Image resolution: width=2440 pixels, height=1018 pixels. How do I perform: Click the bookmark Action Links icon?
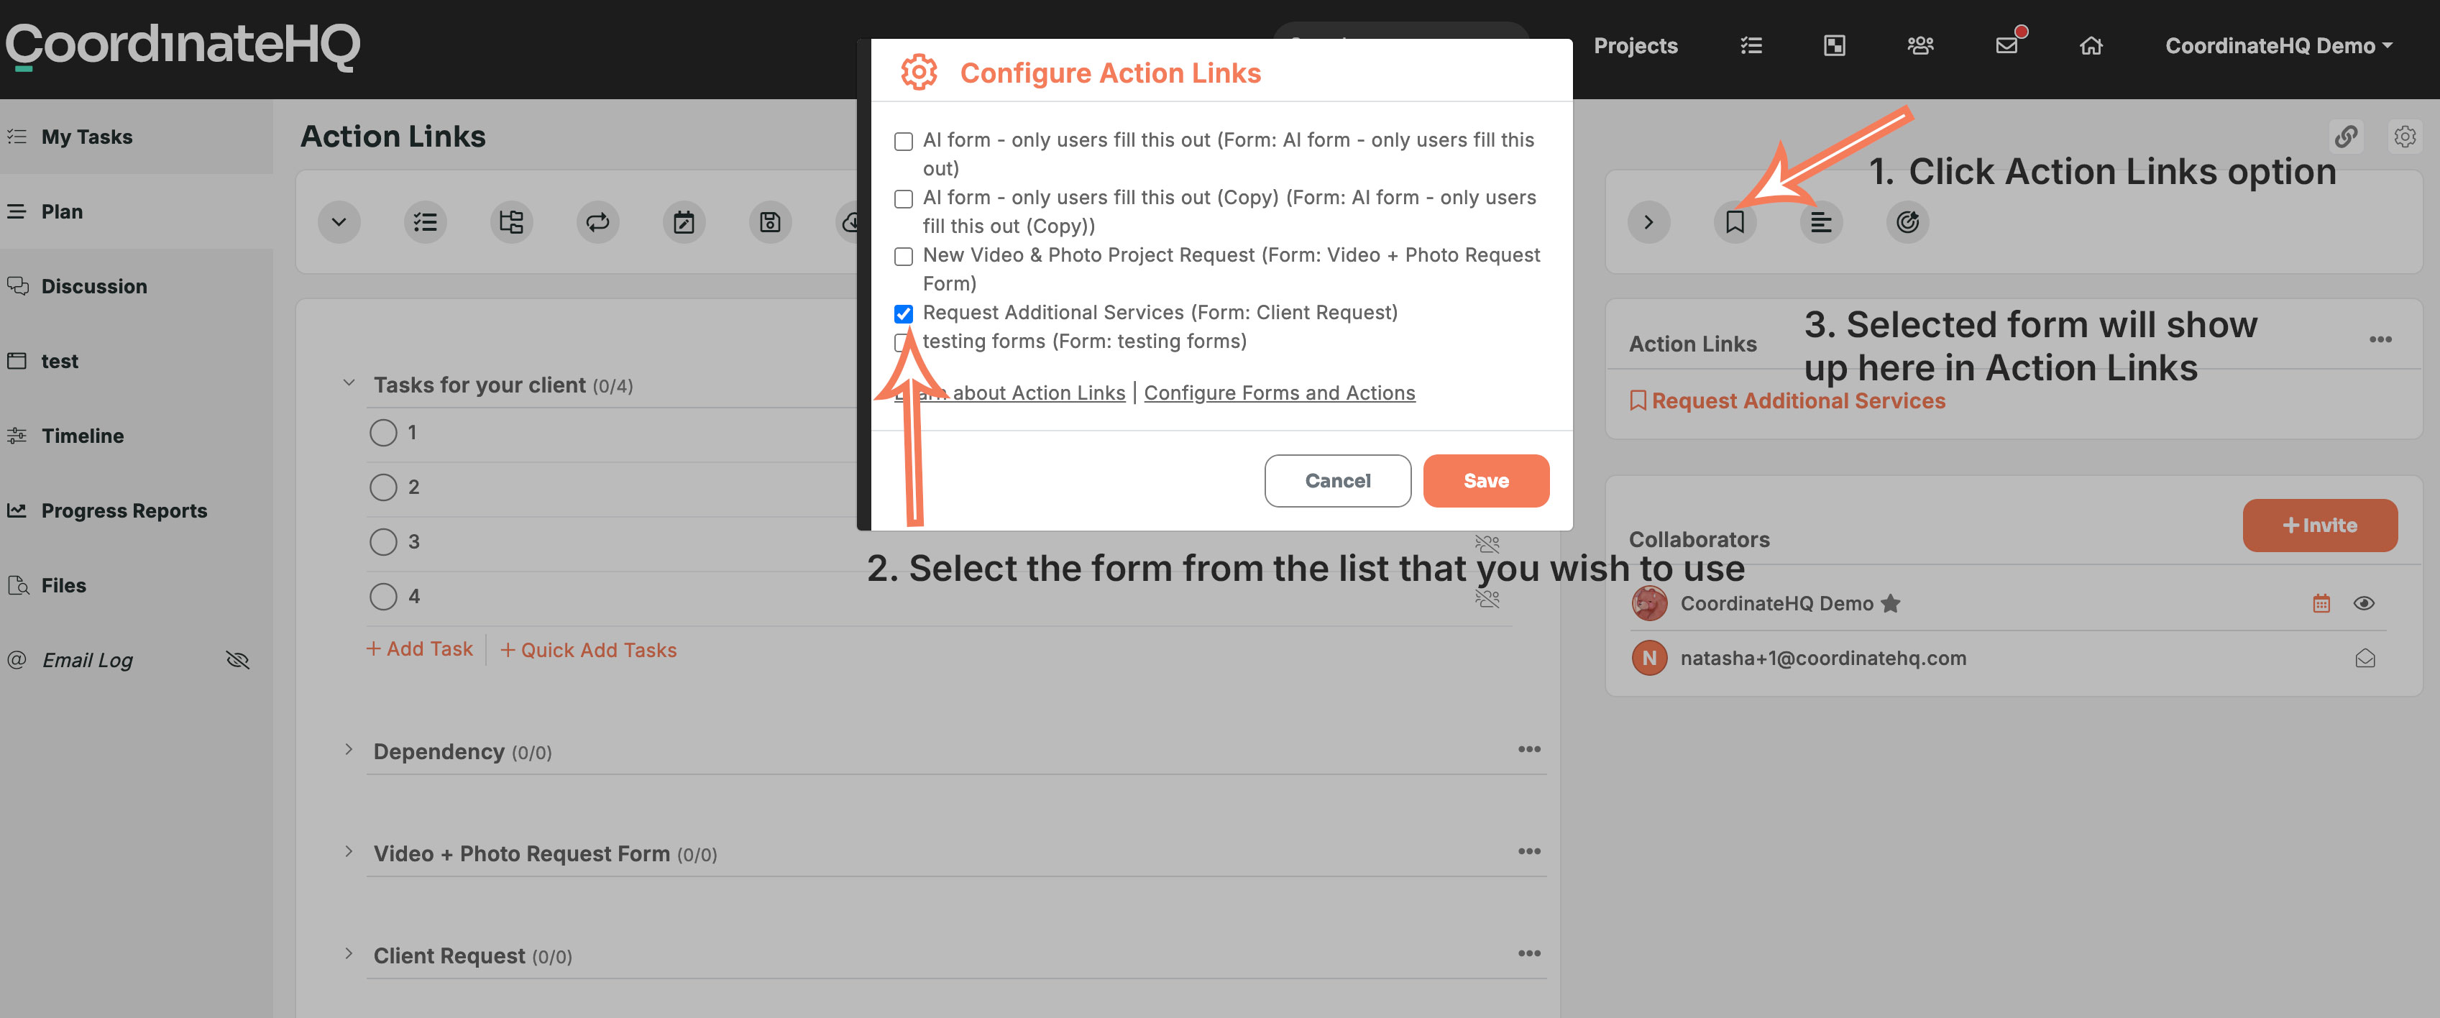(x=1734, y=221)
